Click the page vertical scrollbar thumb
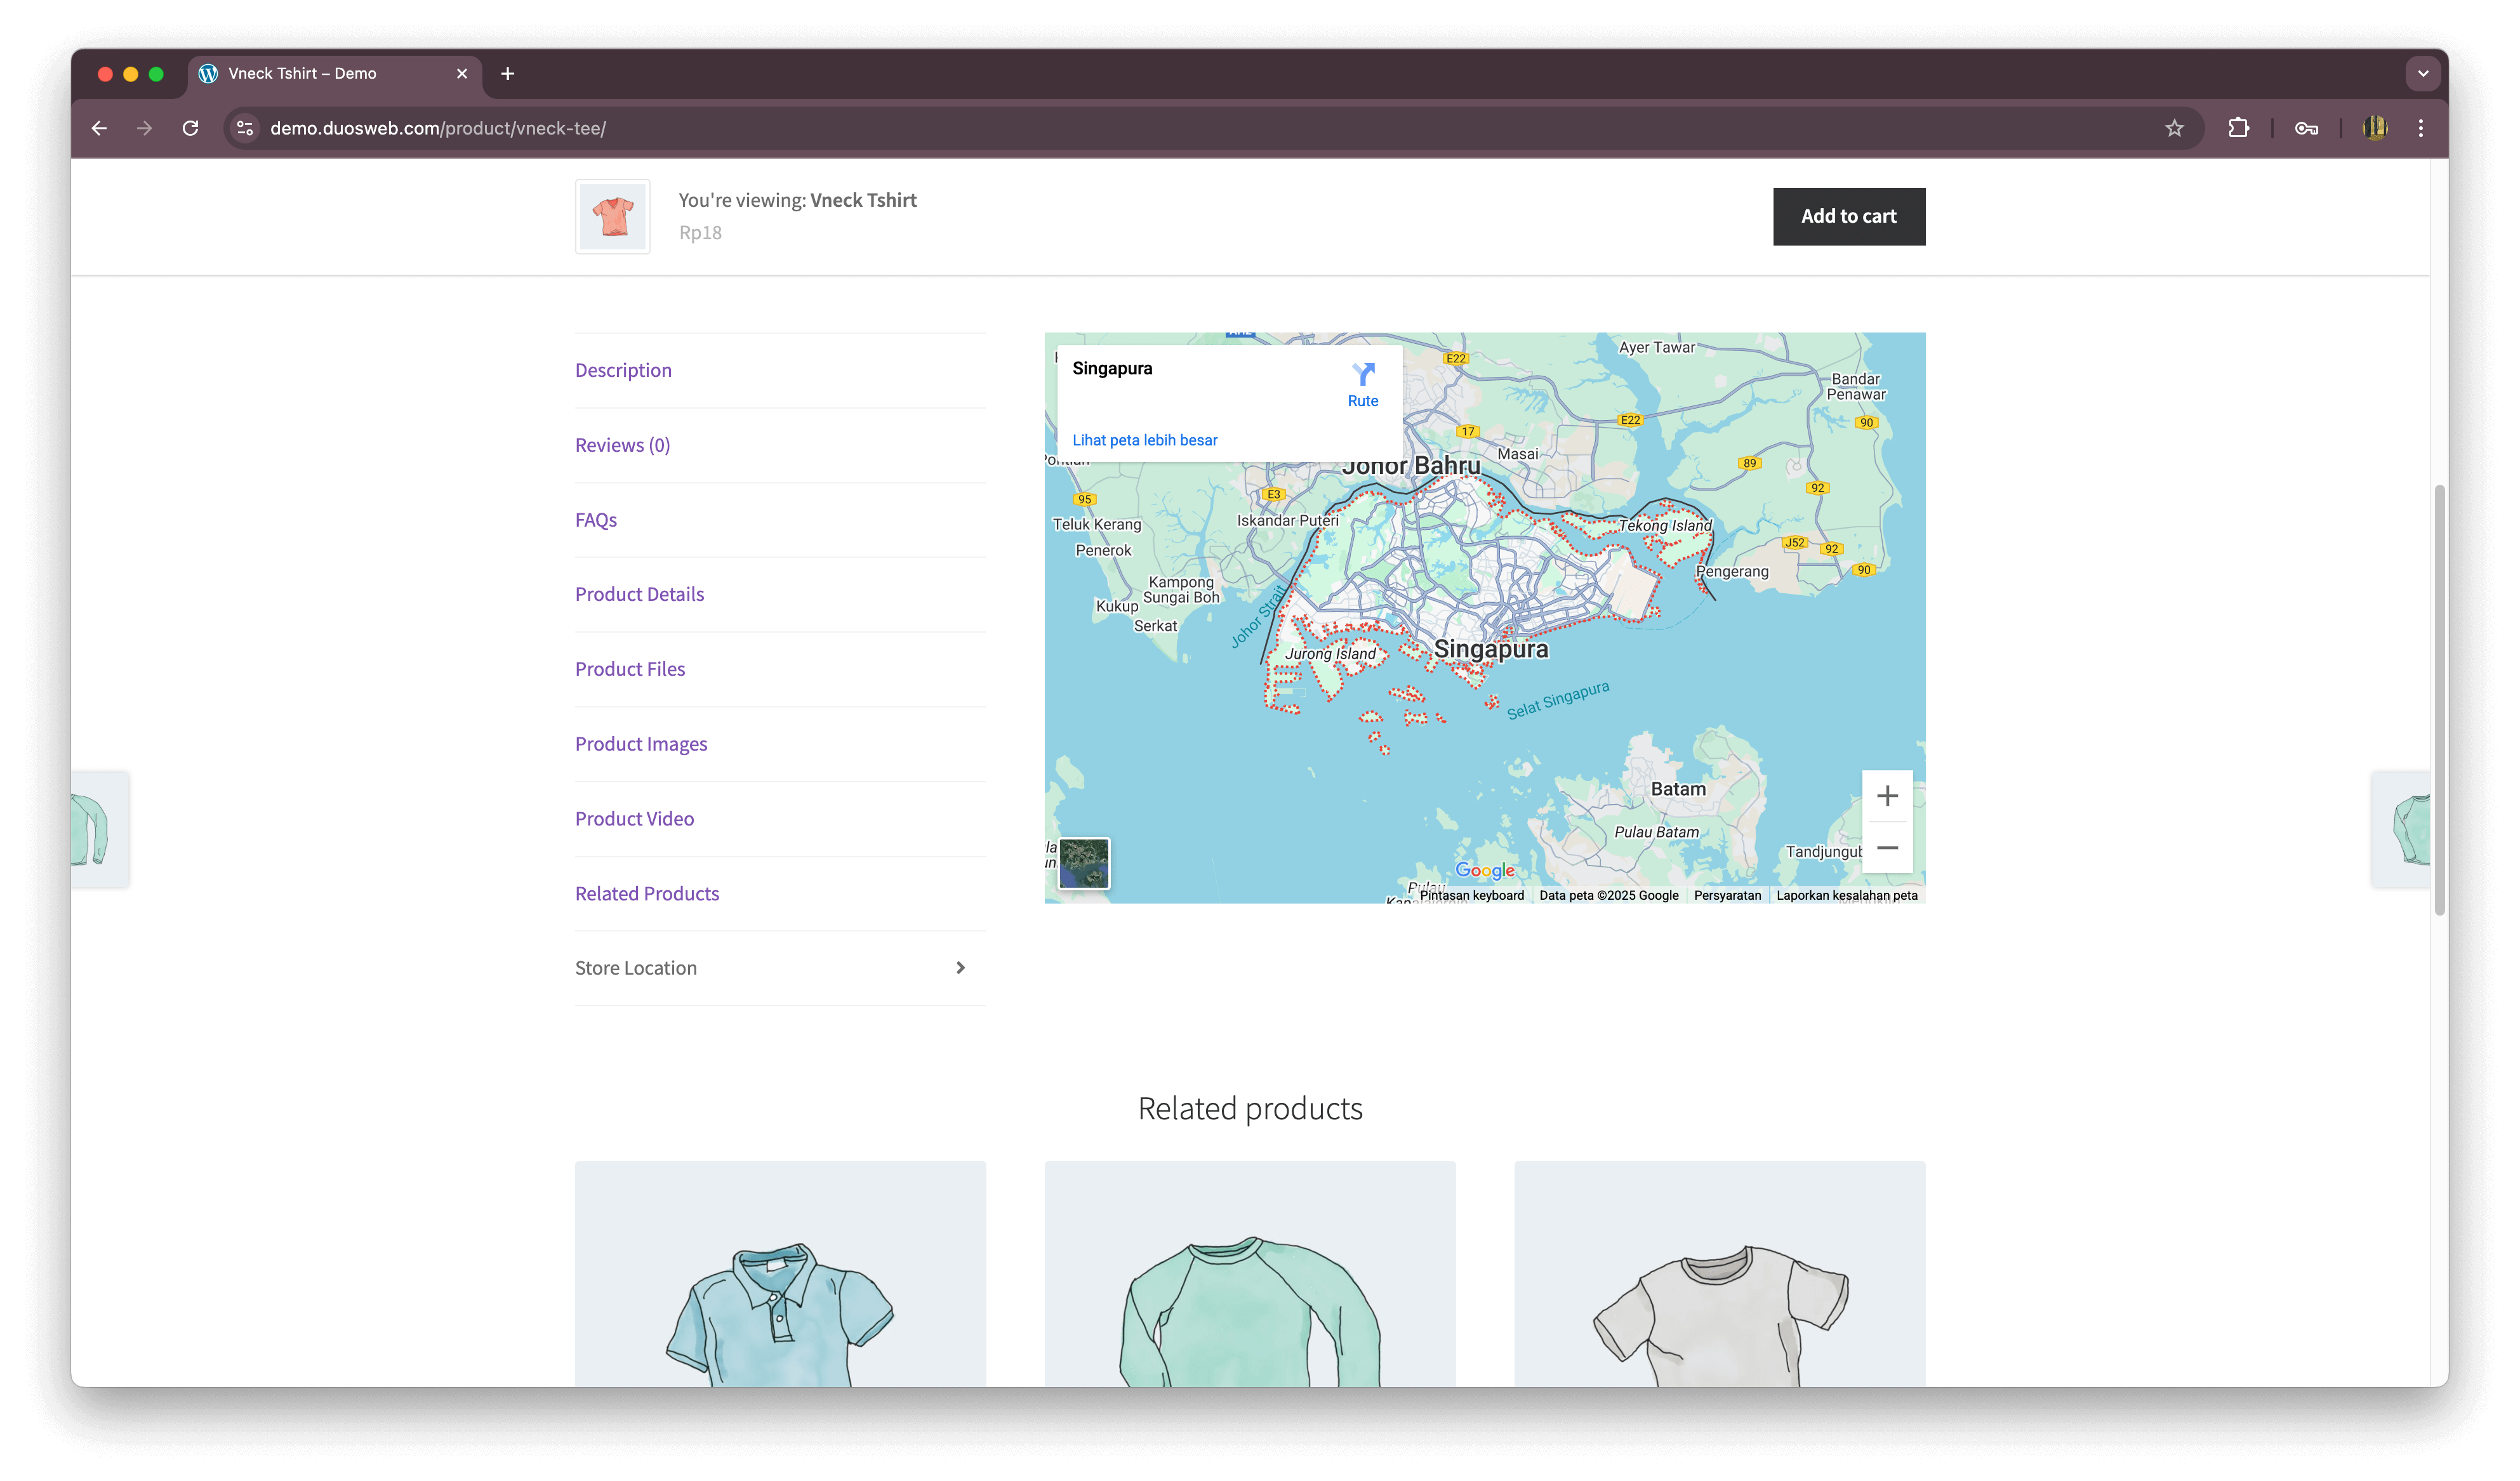 (2439, 699)
